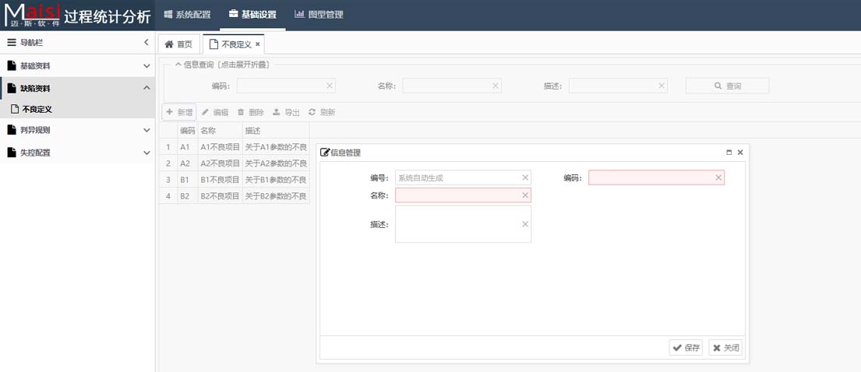Clear the 描述 query field using X icon

(x=662, y=86)
